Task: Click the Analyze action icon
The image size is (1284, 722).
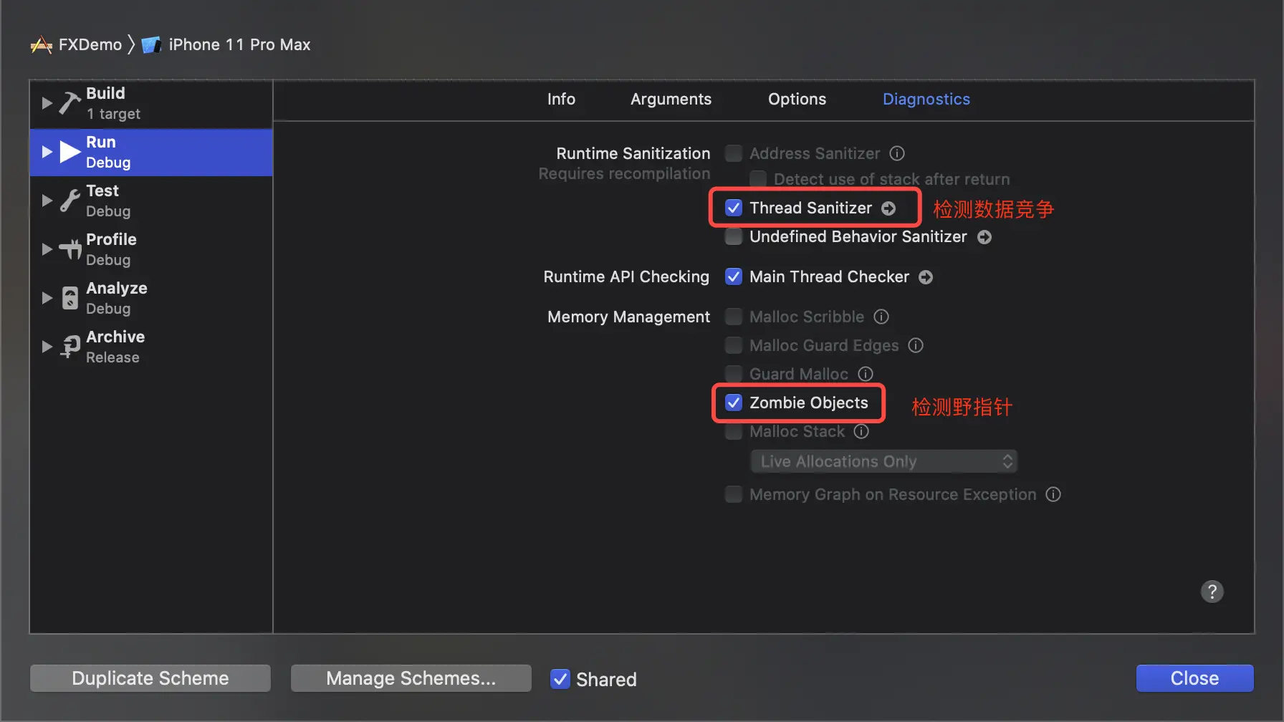Action: (x=70, y=298)
